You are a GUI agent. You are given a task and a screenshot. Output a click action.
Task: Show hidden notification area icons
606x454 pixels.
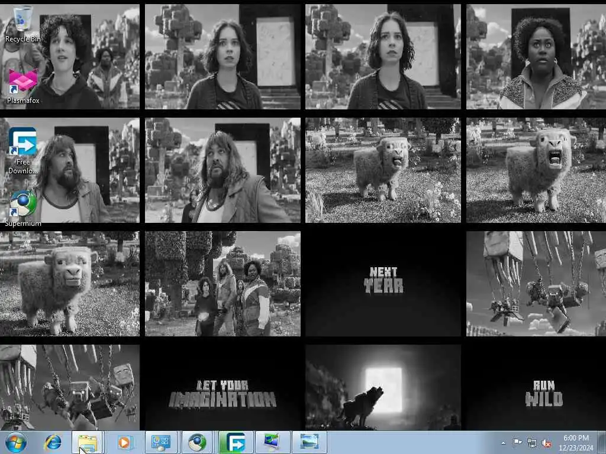(x=503, y=443)
